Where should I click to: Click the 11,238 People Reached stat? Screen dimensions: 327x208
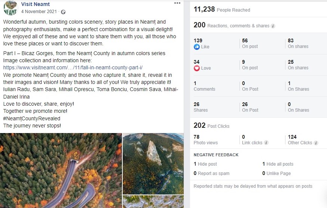click(222, 9)
